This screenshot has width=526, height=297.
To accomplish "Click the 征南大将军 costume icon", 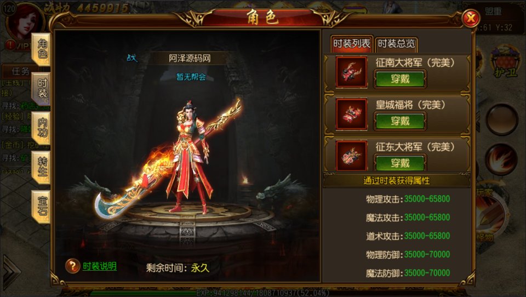I will pyautogui.click(x=352, y=72).
